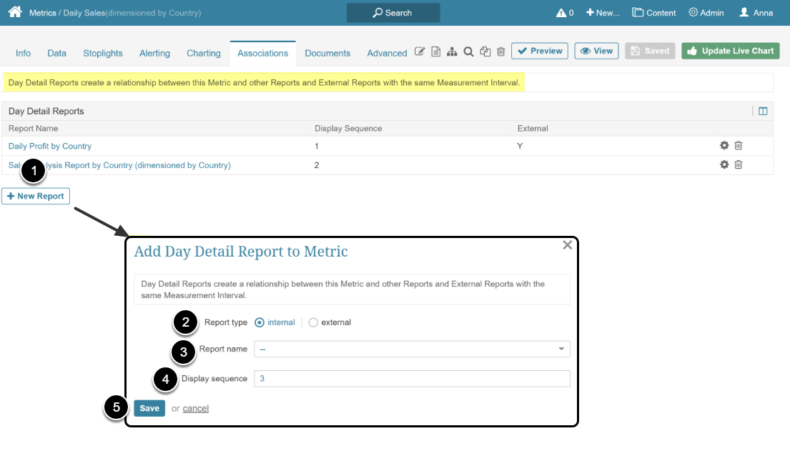790x466 pixels.
Task: Open the edit metric pencil icon
Action: pos(420,51)
